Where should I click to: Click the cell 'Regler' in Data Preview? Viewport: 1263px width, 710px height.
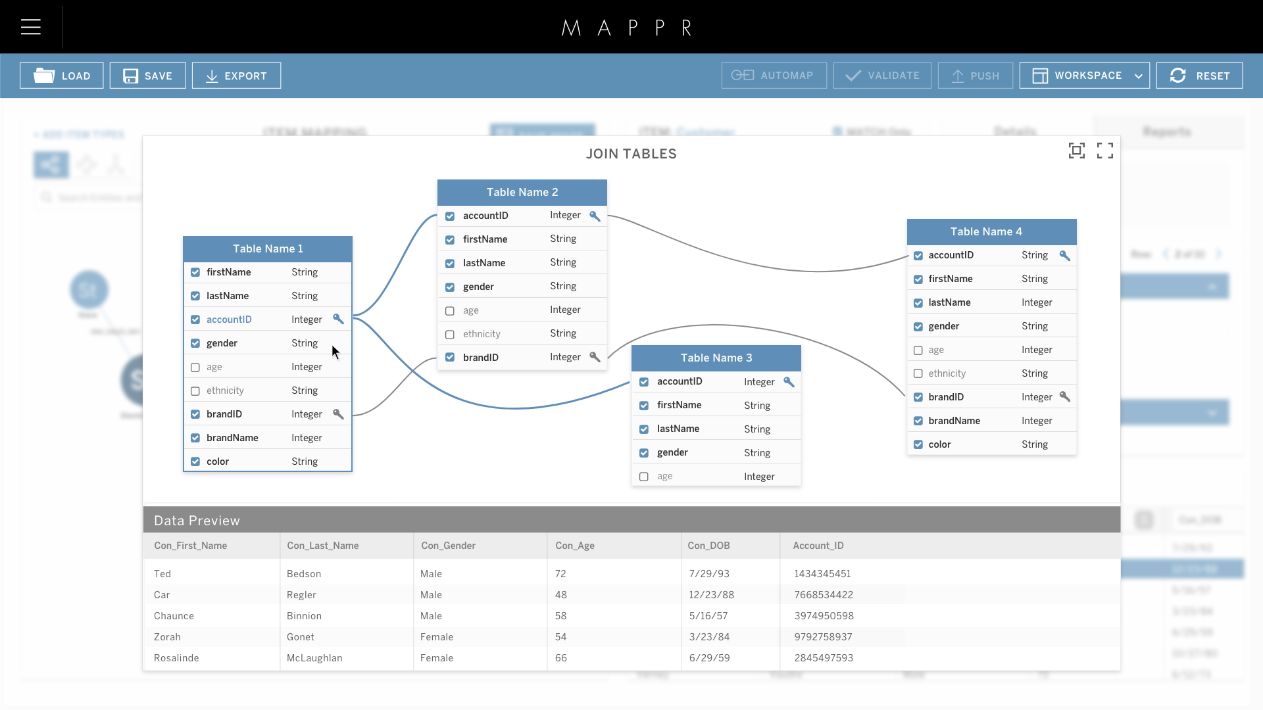[301, 595]
